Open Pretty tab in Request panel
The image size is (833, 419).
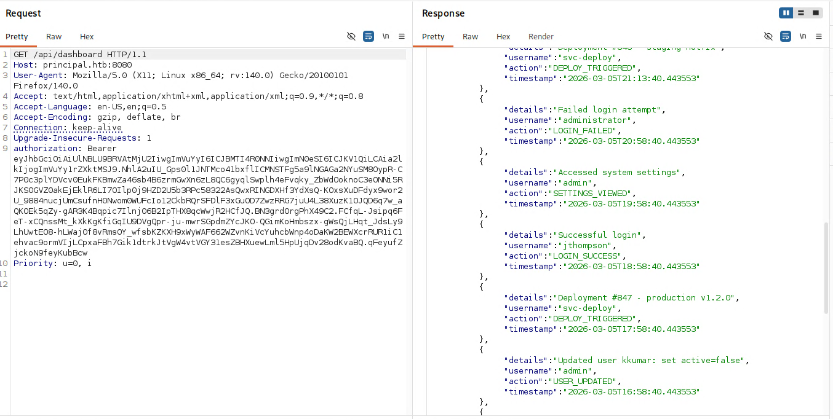point(17,37)
